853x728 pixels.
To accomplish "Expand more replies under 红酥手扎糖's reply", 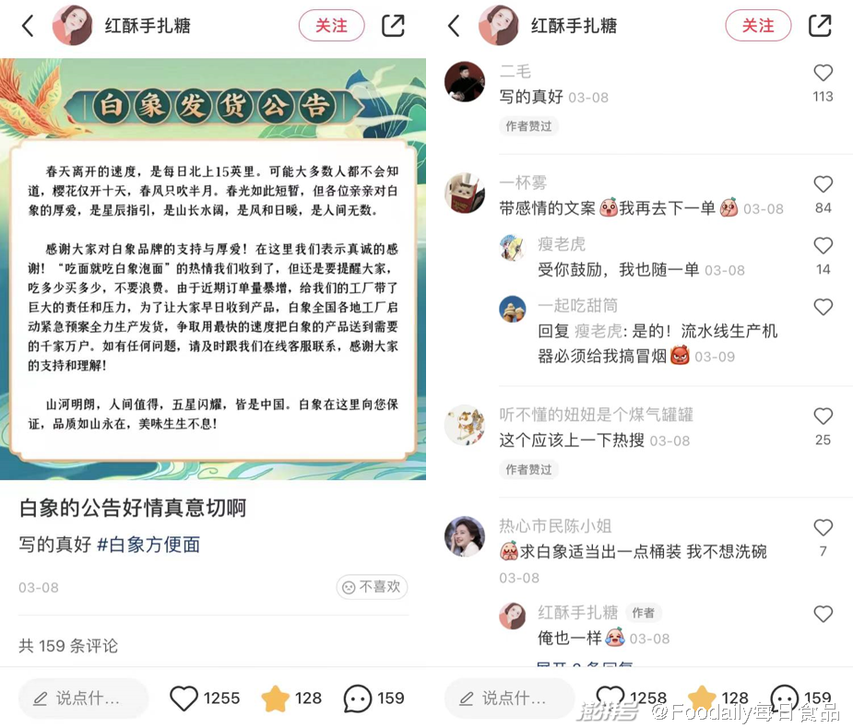I will click(585, 663).
